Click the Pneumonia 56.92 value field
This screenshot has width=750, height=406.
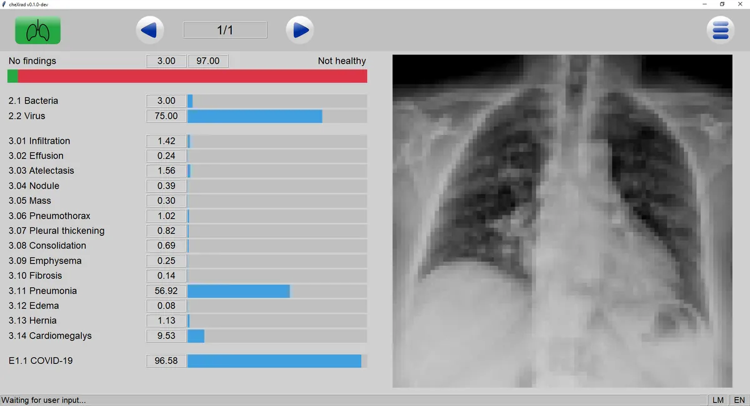166,291
